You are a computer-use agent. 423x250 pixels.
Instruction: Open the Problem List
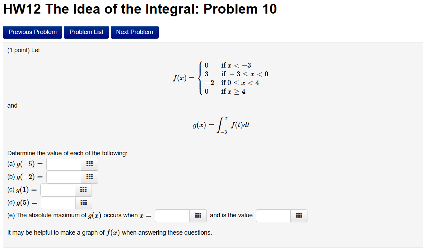click(86, 32)
